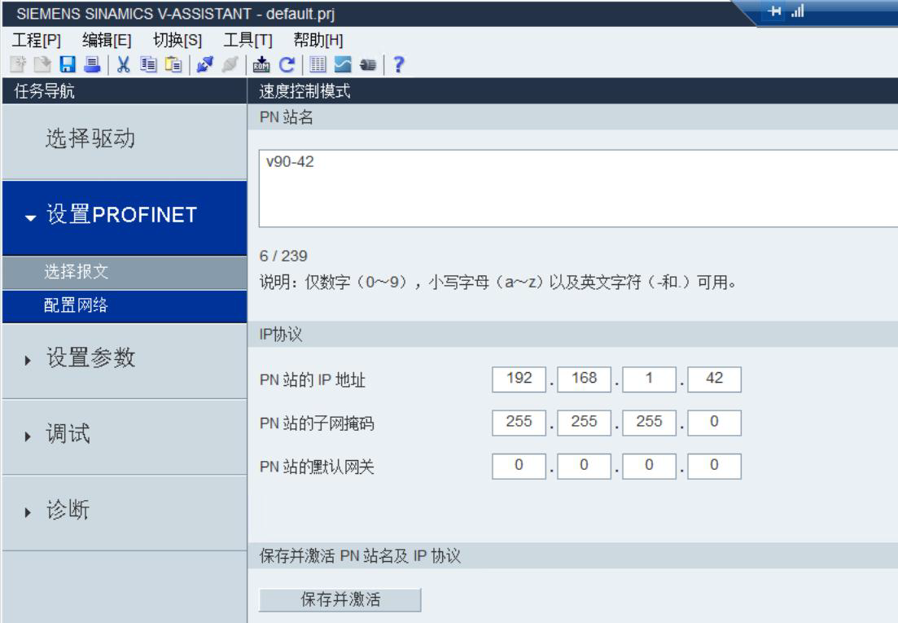Expand the 设置参数 section
The image size is (898, 623).
coord(125,361)
